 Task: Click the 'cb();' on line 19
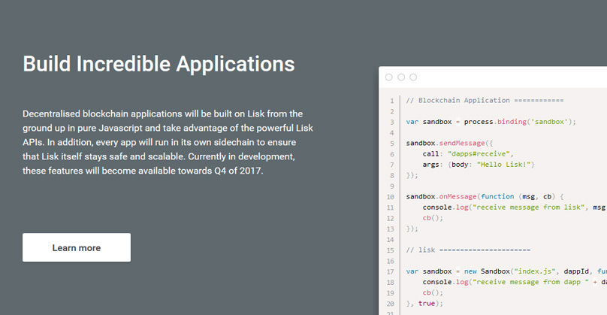433,293
